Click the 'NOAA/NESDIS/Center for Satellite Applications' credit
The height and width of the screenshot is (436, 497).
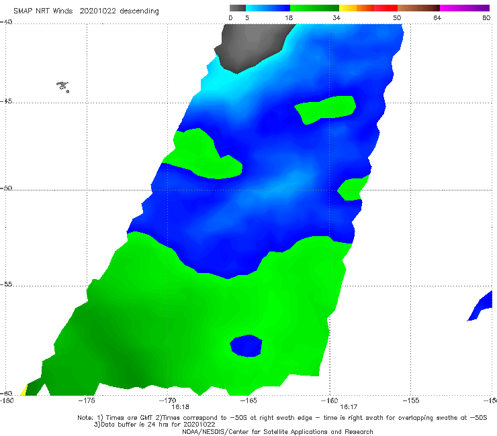point(277,432)
